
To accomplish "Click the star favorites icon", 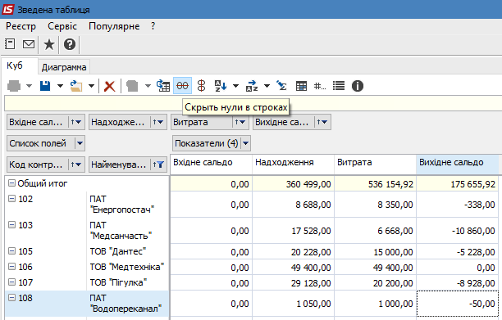I will pyautogui.click(x=49, y=44).
